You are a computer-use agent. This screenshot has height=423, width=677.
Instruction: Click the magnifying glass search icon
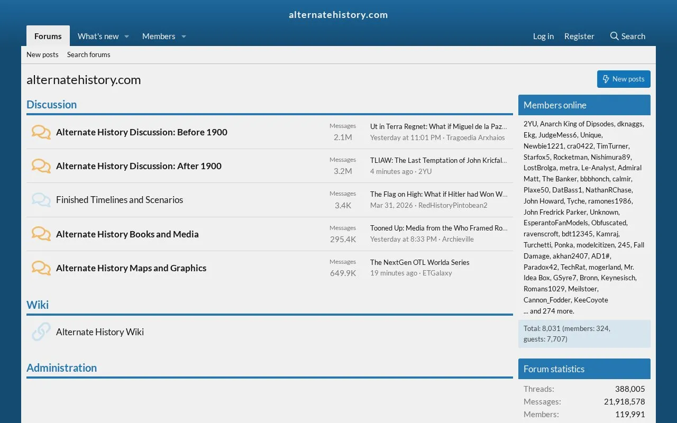pos(614,36)
